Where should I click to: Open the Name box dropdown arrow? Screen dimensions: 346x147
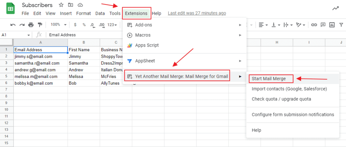29,35
